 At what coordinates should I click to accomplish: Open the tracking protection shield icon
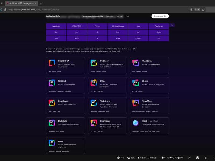point(1,10)
